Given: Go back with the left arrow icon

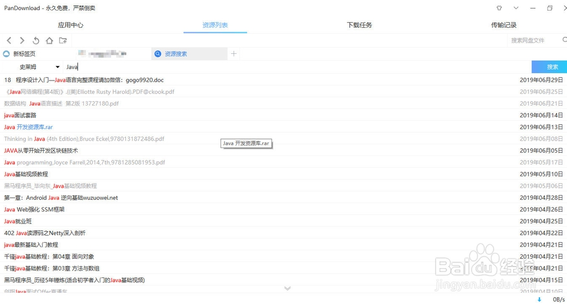Looking at the screenshot, I should pyautogui.click(x=10, y=40).
